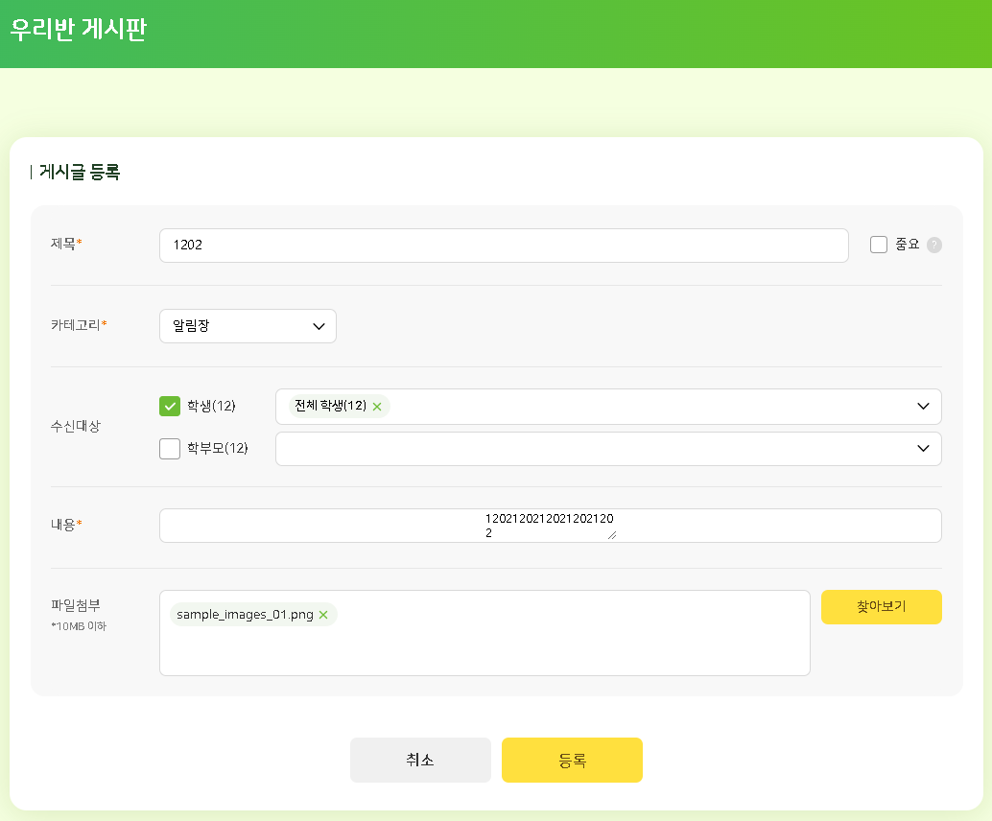Click the 등록 submit button

pos(572,761)
